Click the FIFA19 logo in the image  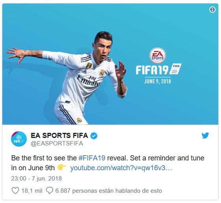(152, 70)
